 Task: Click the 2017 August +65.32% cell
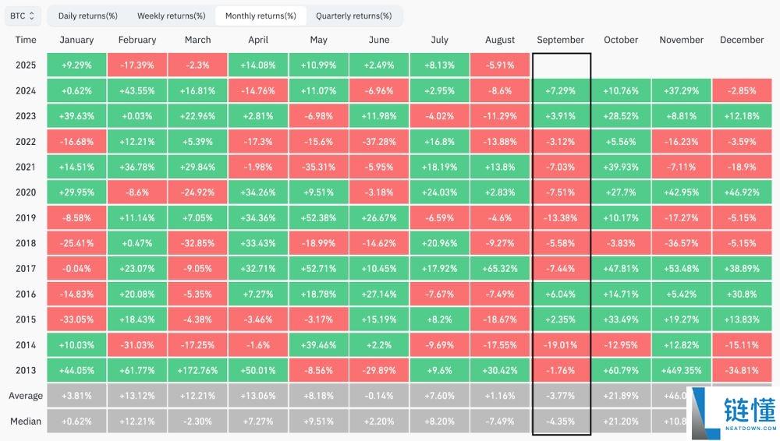point(500,269)
